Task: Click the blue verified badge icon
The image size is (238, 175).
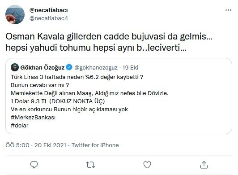Action: click(69, 67)
